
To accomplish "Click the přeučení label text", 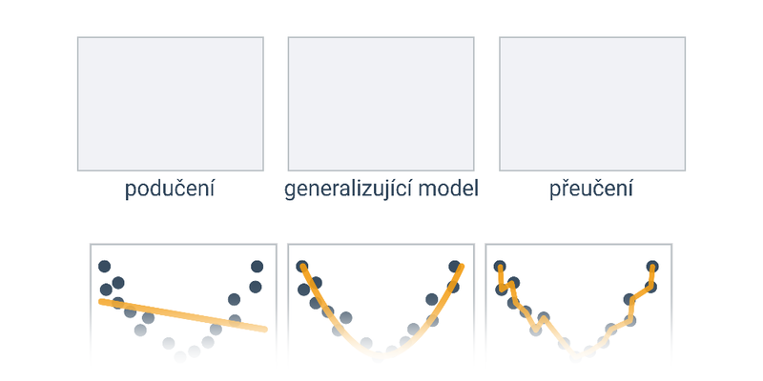I will click(591, 189).
